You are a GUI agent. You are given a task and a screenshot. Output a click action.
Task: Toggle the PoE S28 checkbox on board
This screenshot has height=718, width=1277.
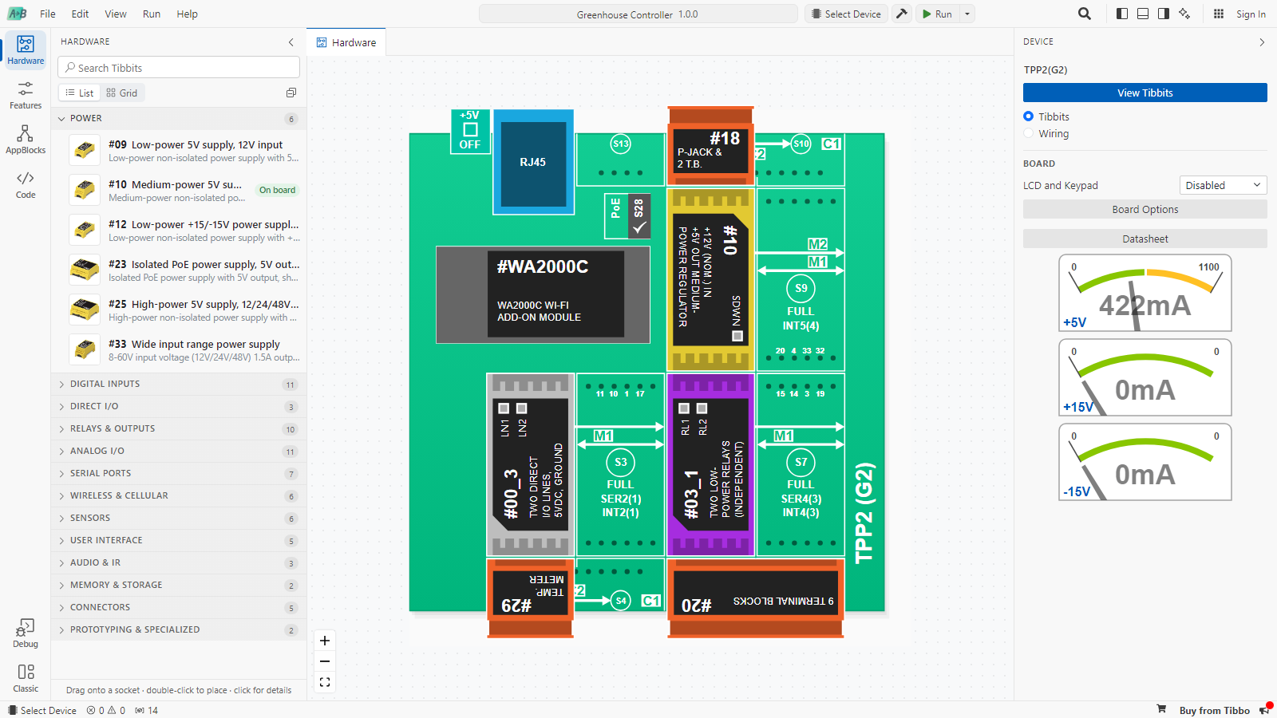pyautogui.click(x=639, y=228)
